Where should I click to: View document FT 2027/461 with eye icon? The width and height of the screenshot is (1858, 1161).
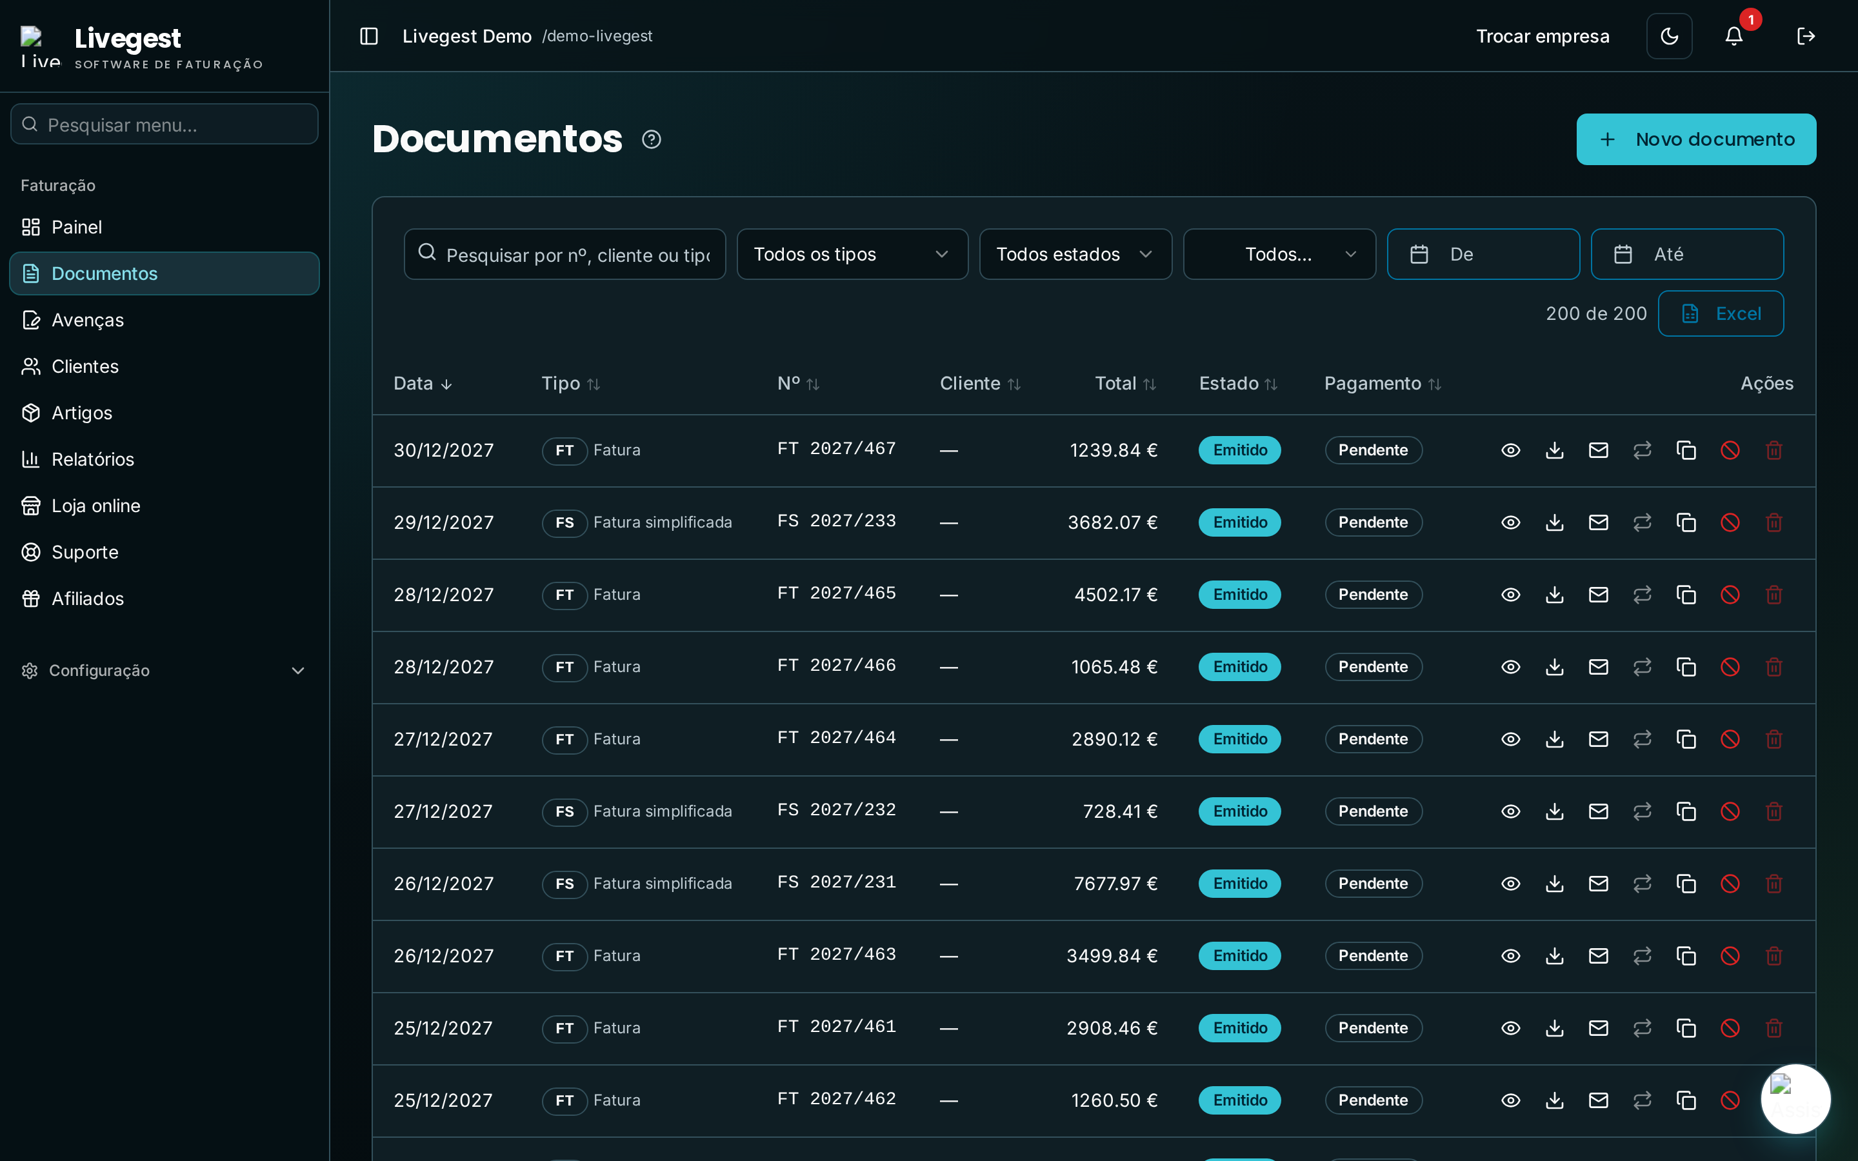[x=1510, y=1027]
